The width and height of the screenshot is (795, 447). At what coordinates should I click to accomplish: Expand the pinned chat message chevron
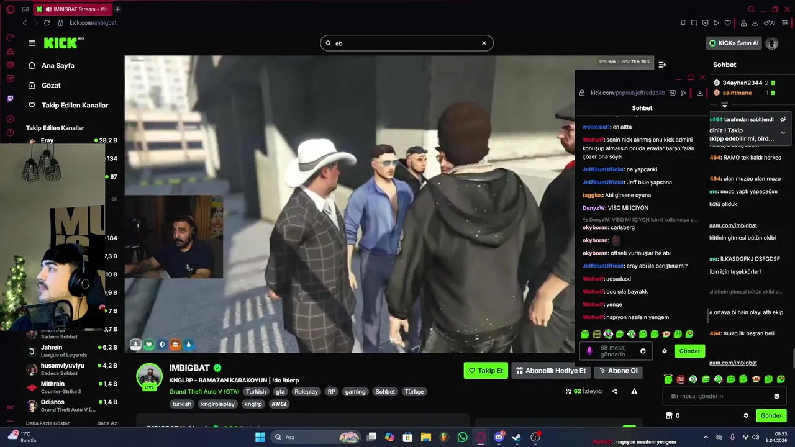(783, 133)
